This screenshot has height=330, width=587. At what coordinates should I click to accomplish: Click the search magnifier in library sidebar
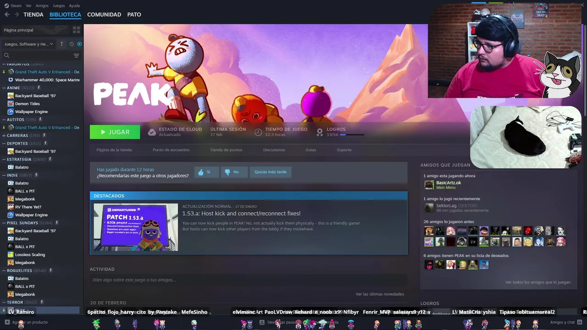[x=6, y=55]
